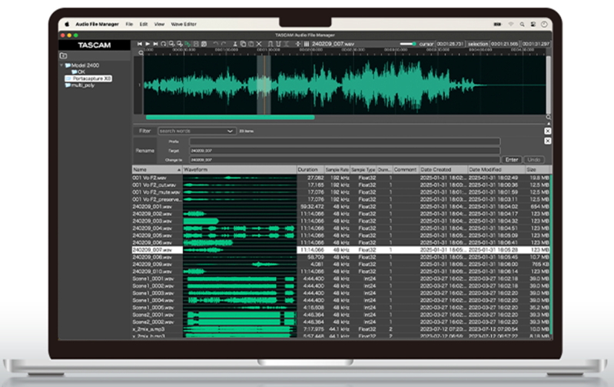Click the cursor time value field
This screenshot has height=387, width=614.
point(450,44)
